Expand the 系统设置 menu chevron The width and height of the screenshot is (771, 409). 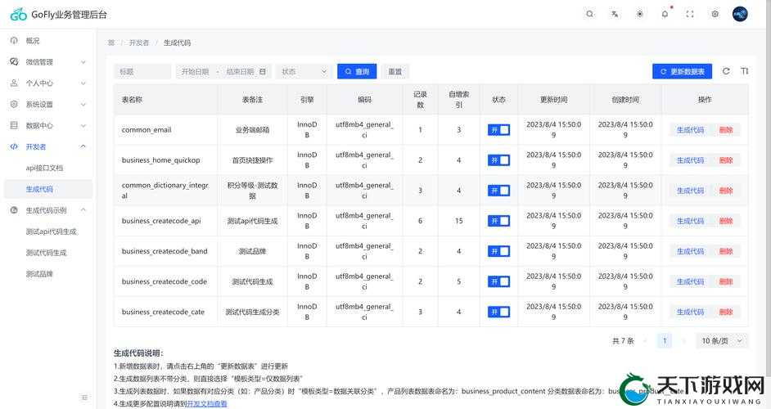coord(83,104)
